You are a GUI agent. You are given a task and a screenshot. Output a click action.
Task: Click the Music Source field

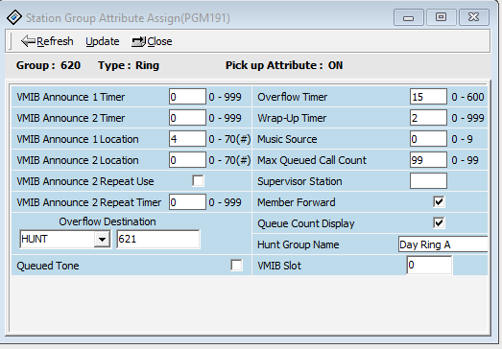428,139
